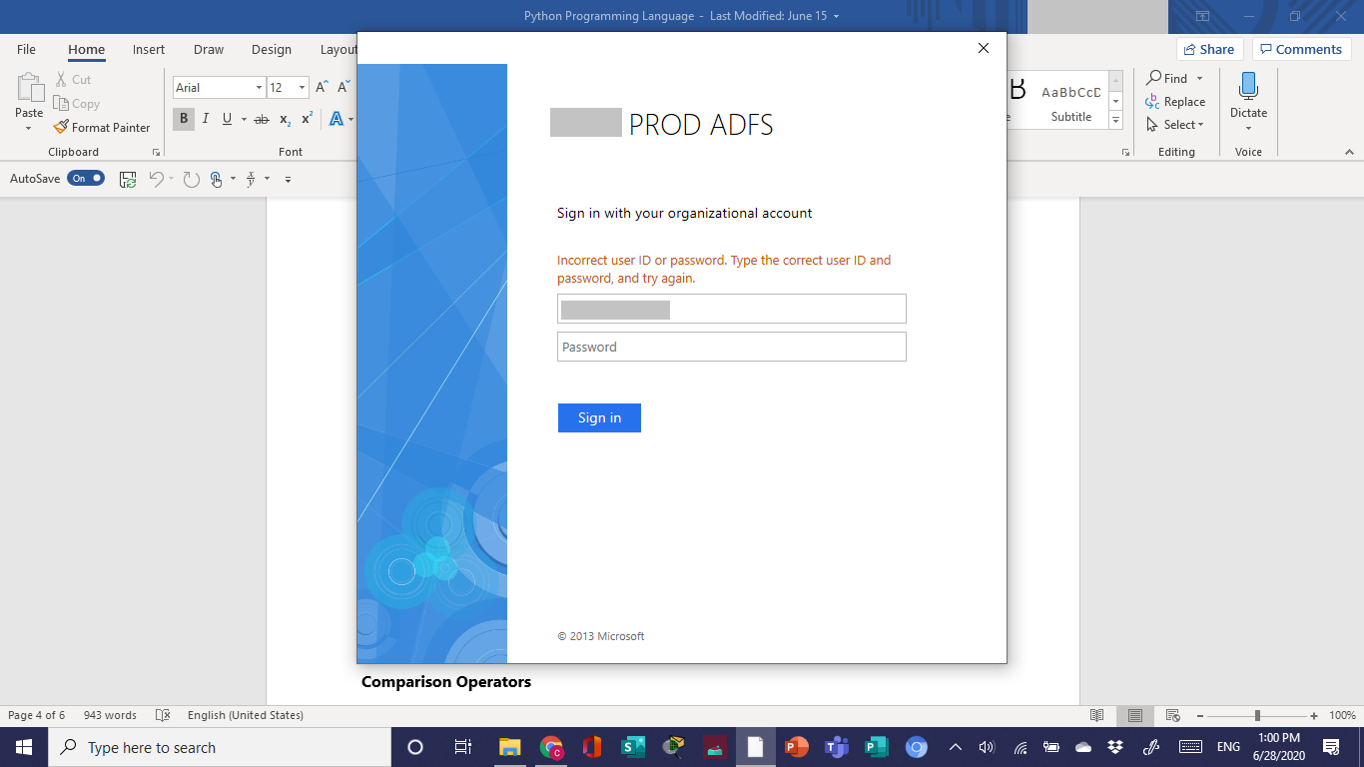Image resolution: width=1364 pixels, height=767 pixels.
Task: Open the font size 12 dropdown
Action: 302,88
